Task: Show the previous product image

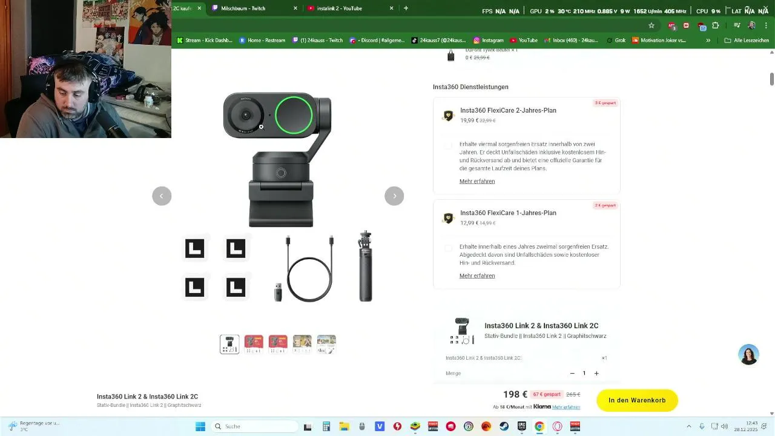Action: [x=162, y=196]
